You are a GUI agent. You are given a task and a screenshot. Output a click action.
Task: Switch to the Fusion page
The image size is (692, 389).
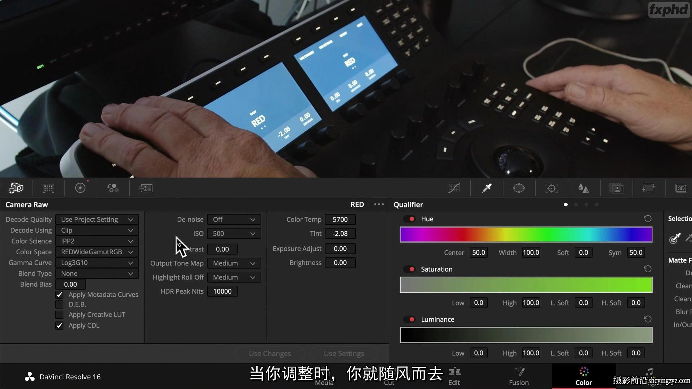(x=519, y=376)
